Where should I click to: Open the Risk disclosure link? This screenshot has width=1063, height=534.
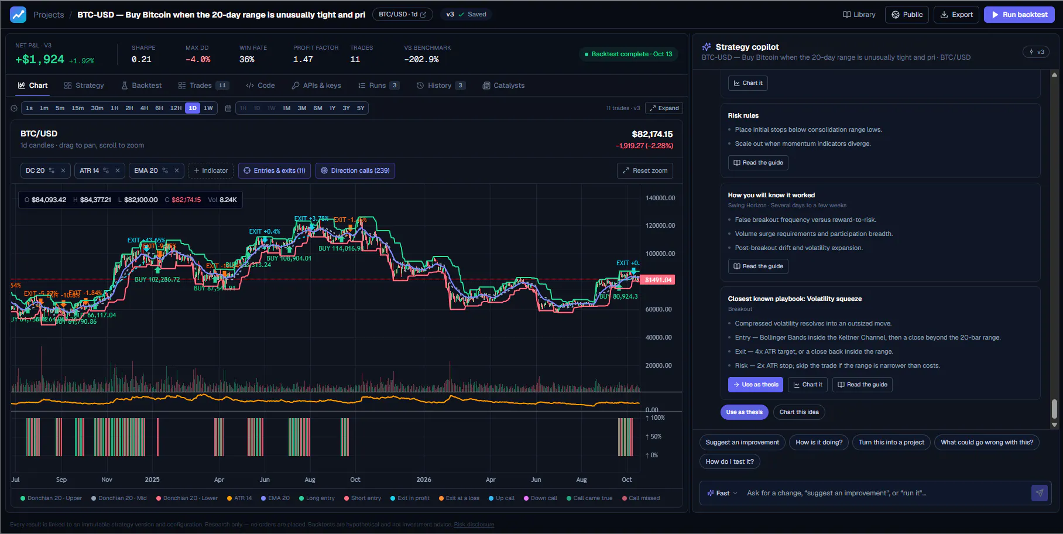coord(474,525)
